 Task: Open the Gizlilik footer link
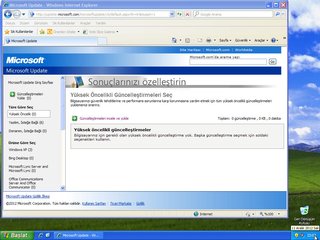(x=140, y=203)
